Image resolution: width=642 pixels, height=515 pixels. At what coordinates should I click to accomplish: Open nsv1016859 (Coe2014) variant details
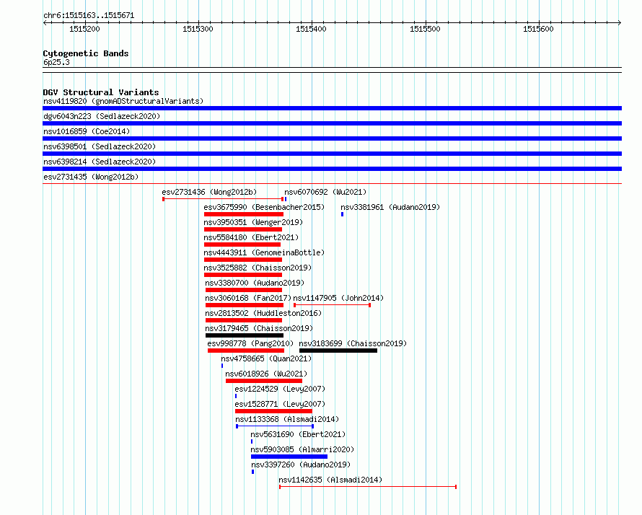pos(87,131)
